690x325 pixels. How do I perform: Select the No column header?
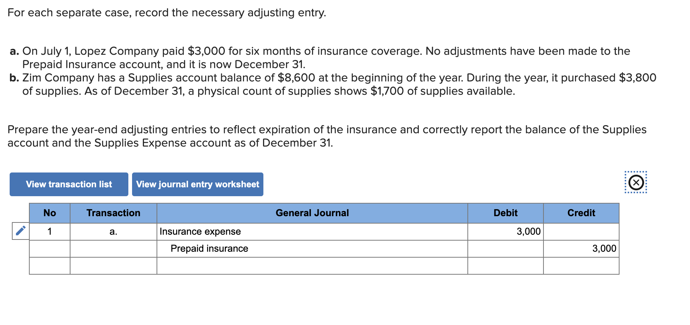coord(49,213)
